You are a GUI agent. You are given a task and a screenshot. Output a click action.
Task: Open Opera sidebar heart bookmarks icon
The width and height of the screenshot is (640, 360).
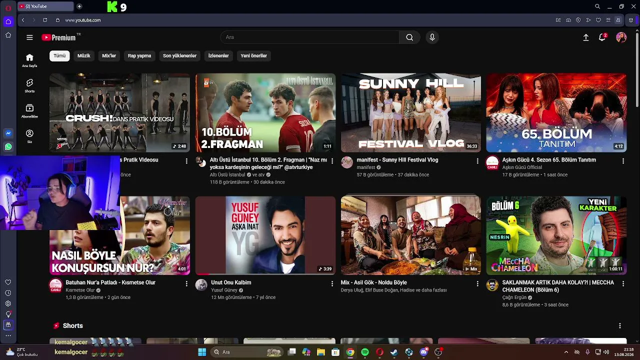[8, 282]
